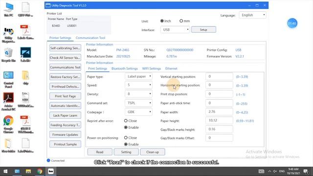This screenshot has height=176, width=313.
Task: Click the Chrome icon in the taskbar
Action: click(40, 171)
